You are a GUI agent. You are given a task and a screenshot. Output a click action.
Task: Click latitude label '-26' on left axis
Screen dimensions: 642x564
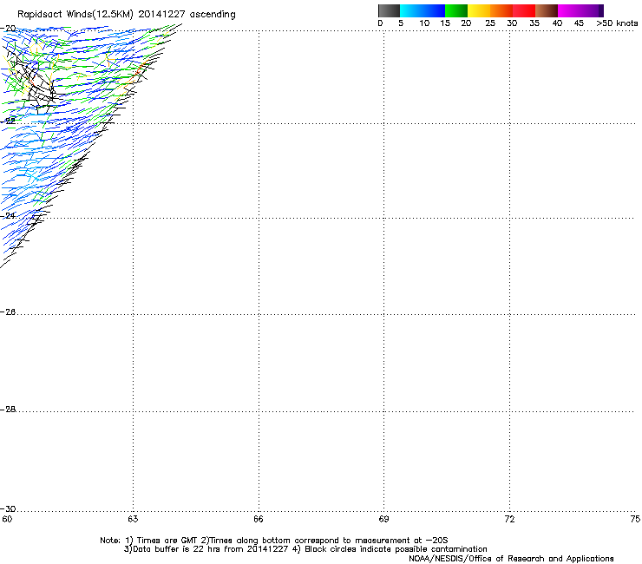(x=8, y=312)
